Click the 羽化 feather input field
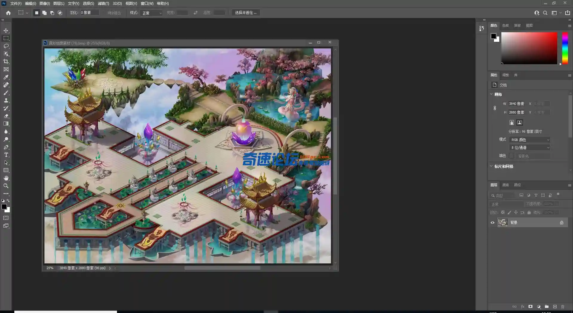The height and width of the screenshot is (313, 573). pos(89,13)
